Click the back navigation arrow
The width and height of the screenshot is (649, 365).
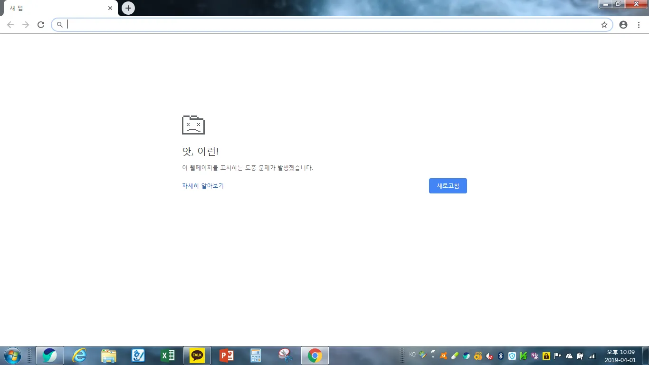10,25
